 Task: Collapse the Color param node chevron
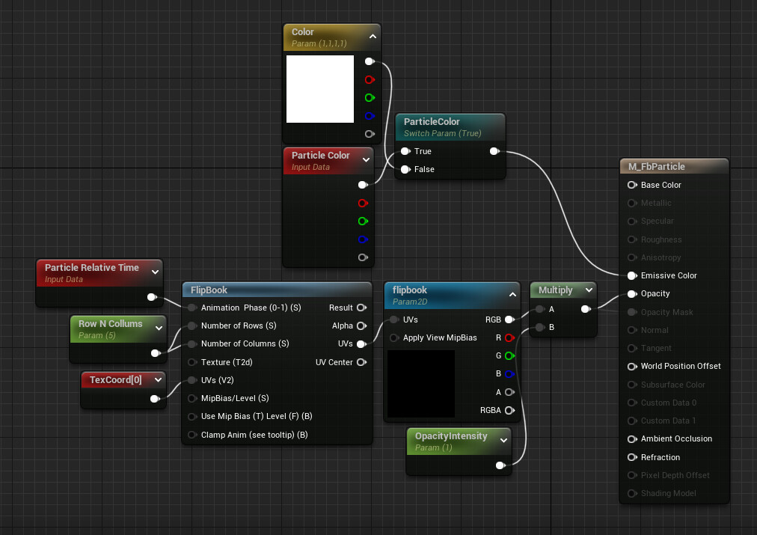coord(373,37)
